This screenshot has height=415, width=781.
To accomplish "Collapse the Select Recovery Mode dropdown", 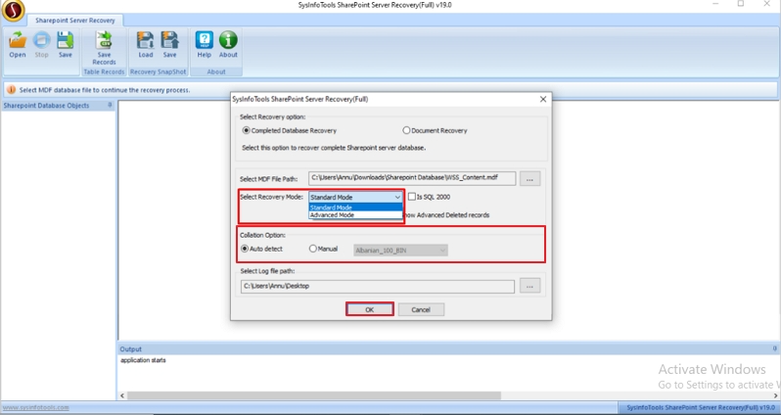I will (x=396, y=197).
